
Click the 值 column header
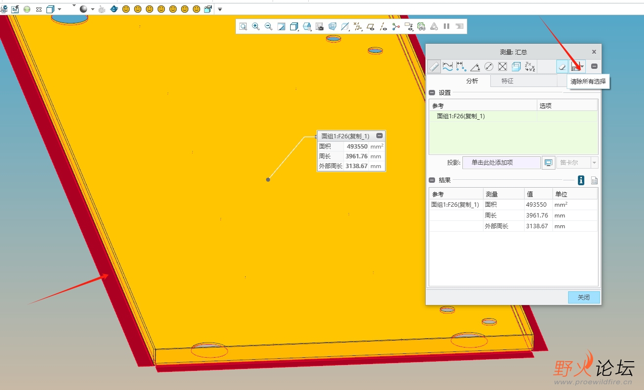tap(538, 194)
